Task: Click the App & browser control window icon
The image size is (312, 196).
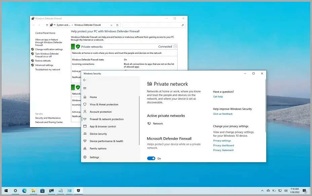Action: coord(85,126)
